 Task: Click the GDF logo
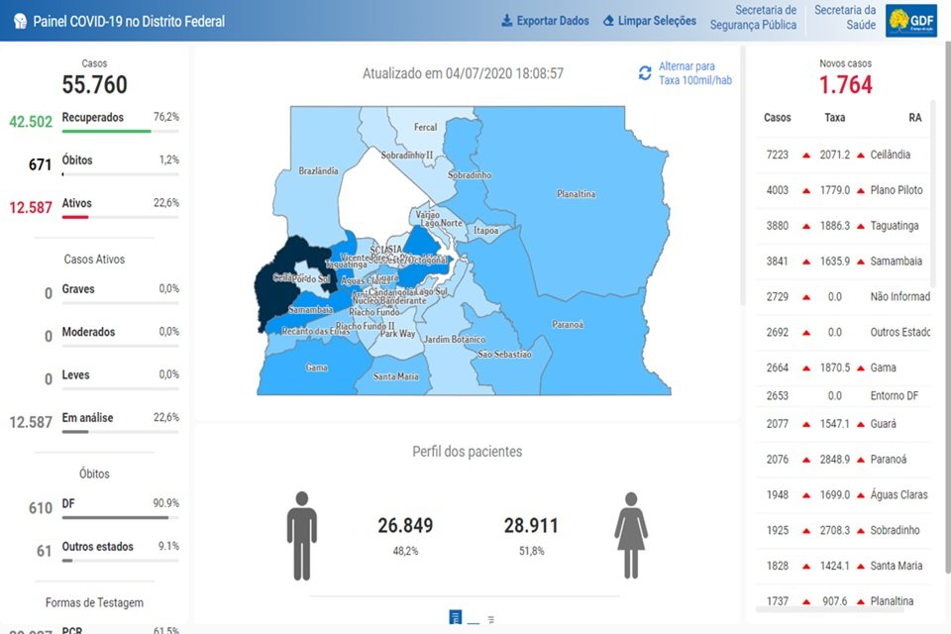(911, 21)
